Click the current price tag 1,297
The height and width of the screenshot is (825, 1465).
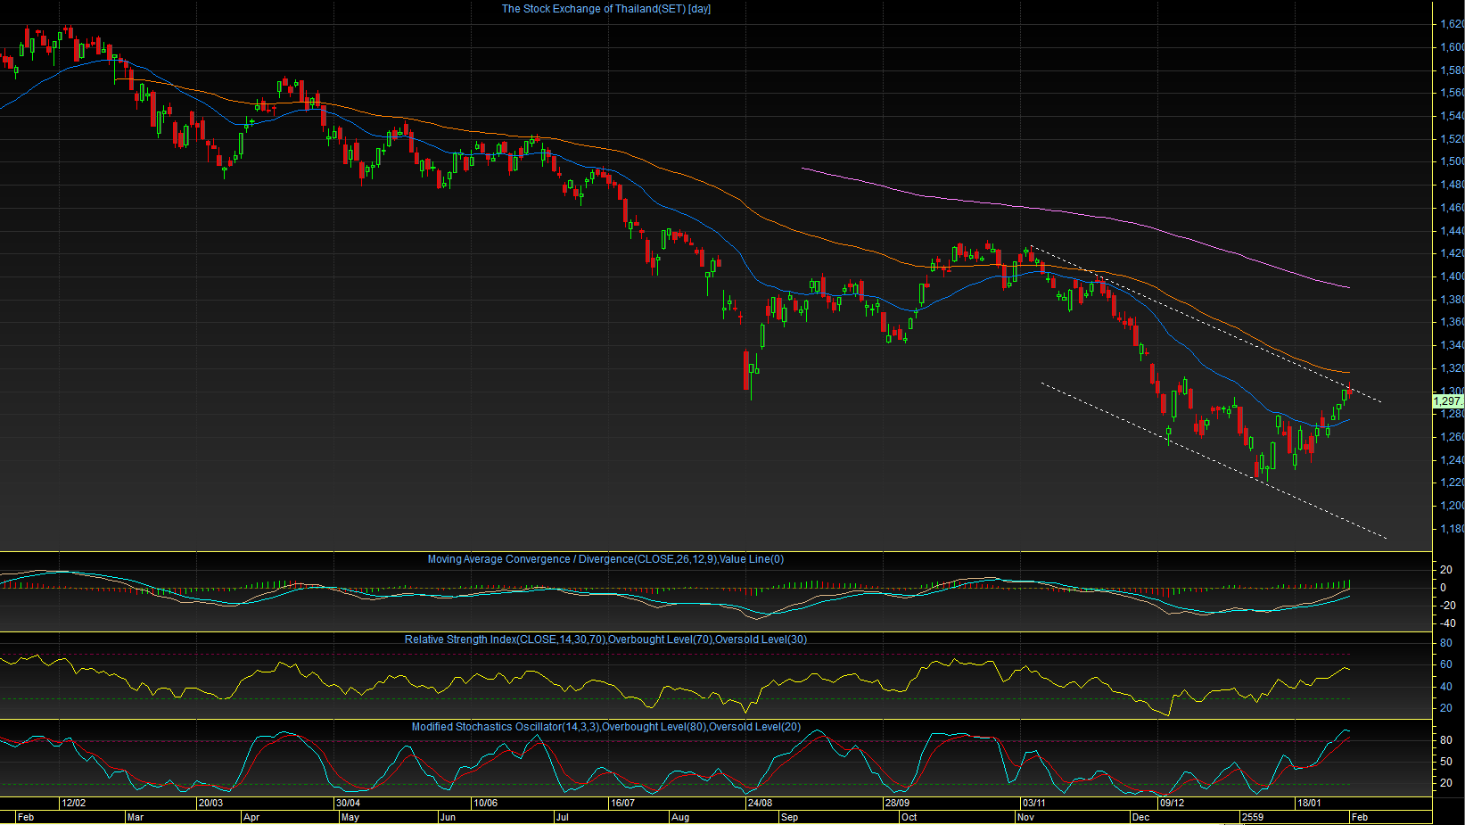pyautogui.click(x=1448, y=401)
